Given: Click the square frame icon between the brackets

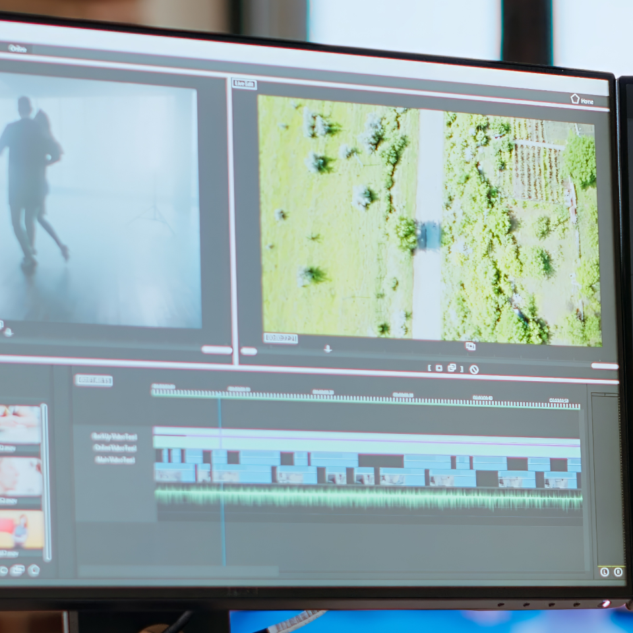Looking at the screenshot, I should tap(439, 368).
